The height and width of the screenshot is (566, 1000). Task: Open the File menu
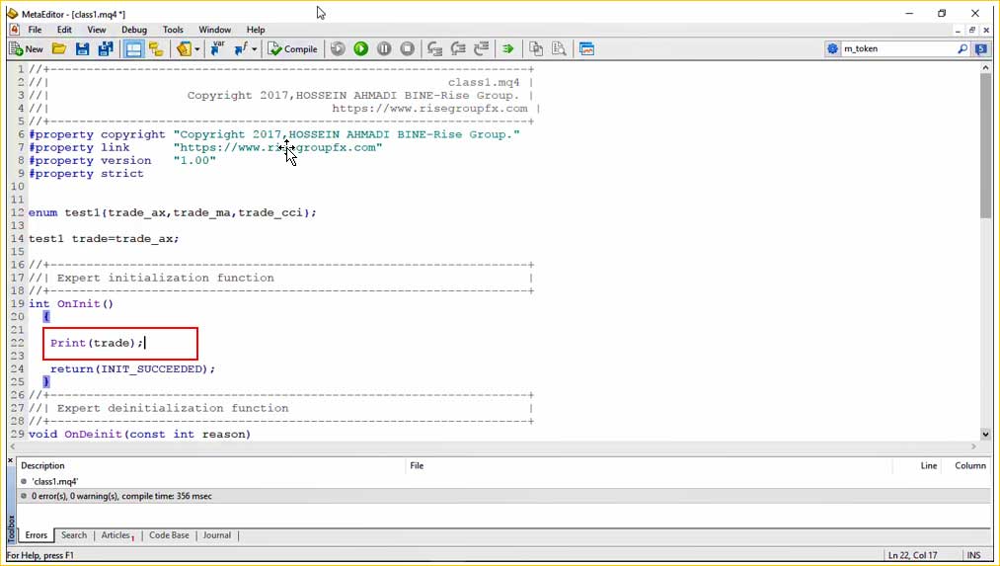[x=36, y=30]
